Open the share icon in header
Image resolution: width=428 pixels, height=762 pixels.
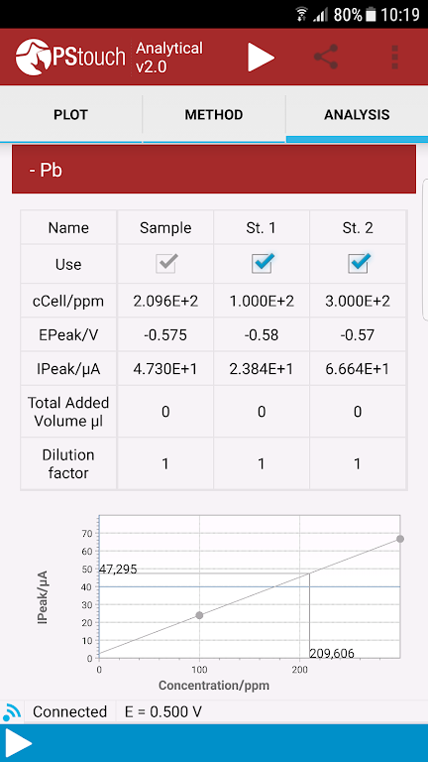point(326,57)
